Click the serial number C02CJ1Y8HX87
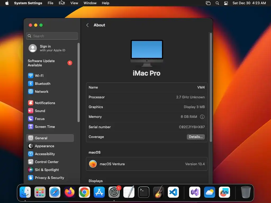 coord(192,127)
